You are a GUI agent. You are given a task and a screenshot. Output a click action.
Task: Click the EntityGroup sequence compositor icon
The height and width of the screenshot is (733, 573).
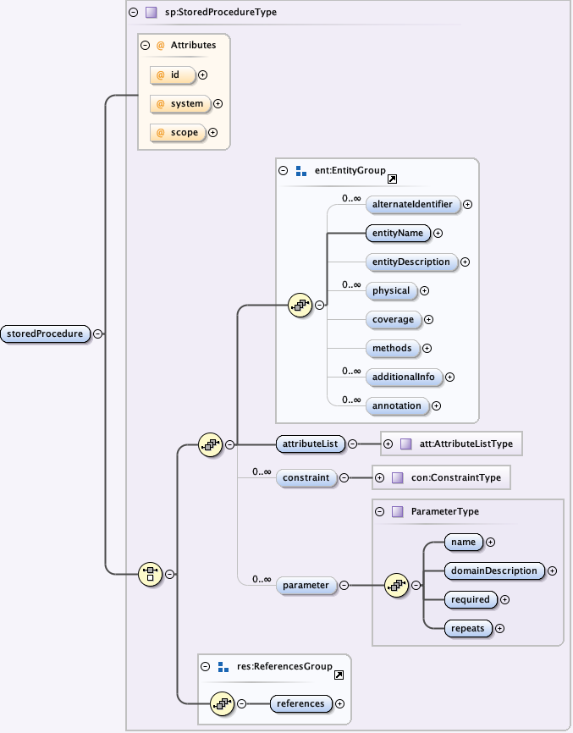(300, 305)
